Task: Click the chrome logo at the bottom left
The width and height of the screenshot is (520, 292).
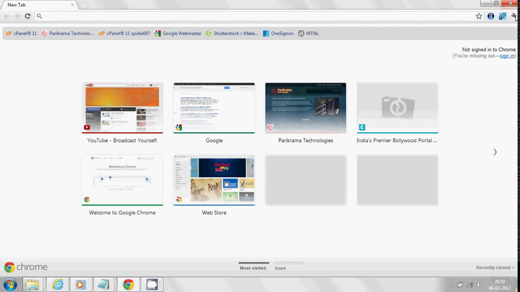Action: (26, 267)
